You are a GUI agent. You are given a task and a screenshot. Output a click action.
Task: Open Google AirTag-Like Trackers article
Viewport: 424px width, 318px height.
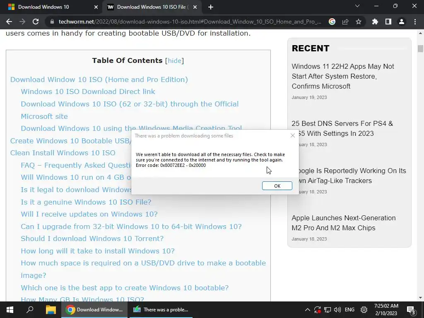point(352,176)
